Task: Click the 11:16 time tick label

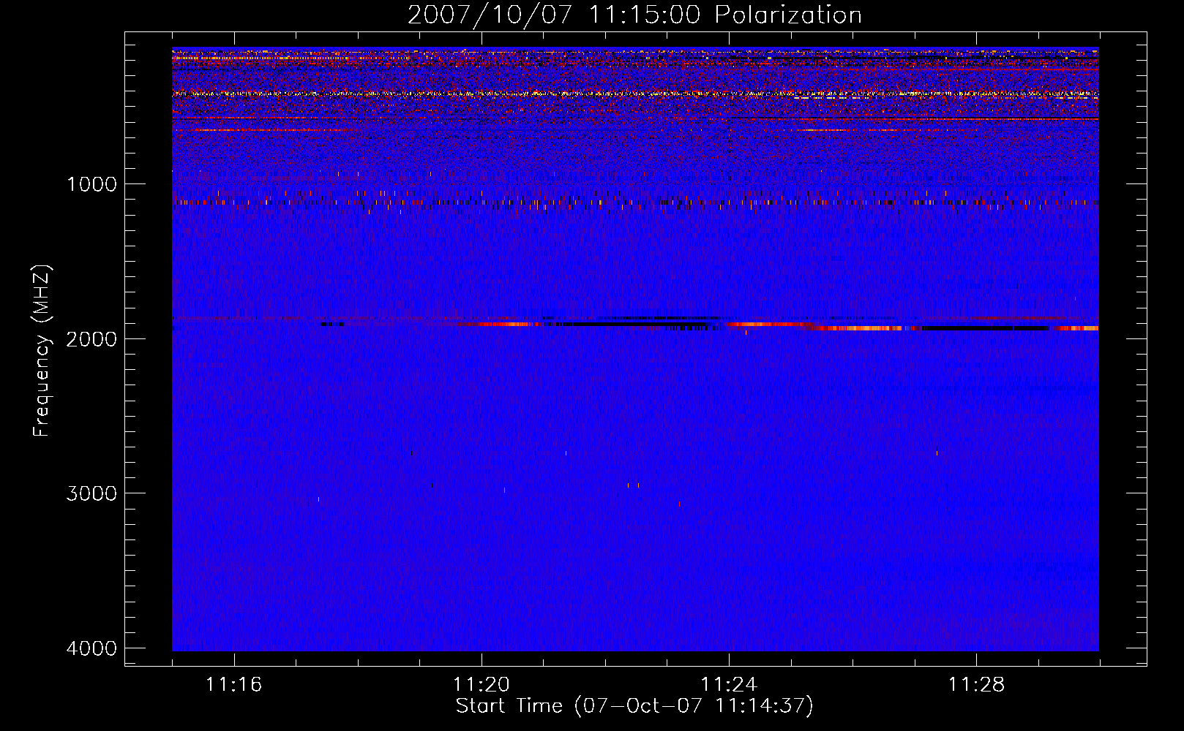Action: pos(233,685)
